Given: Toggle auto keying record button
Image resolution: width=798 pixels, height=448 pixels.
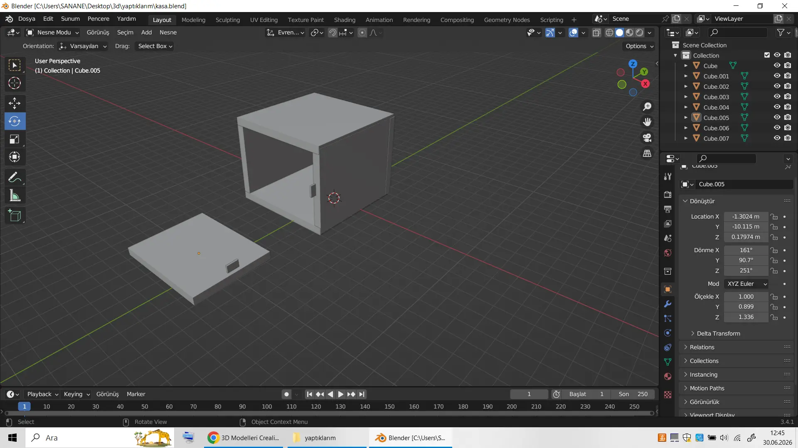Looking at the screenshot, I should point(286,394).
